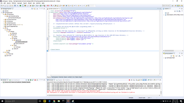Collapse all in the Outline view toolbar
The height and width of the screenshot is (103, 184).
(x=177, y=11)
